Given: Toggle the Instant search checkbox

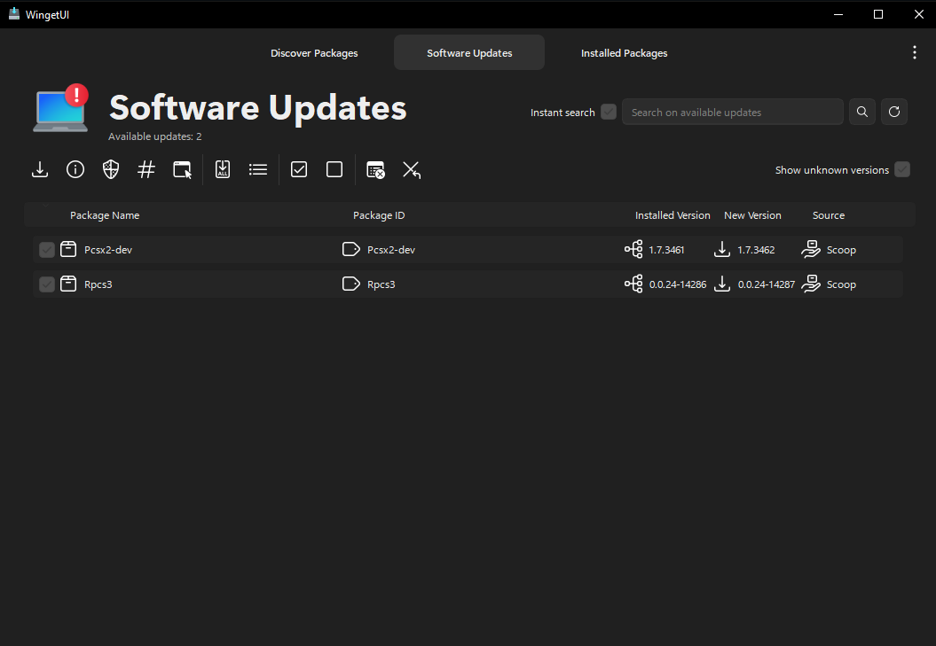Looking at the screenshot, I should pos(609,113).
